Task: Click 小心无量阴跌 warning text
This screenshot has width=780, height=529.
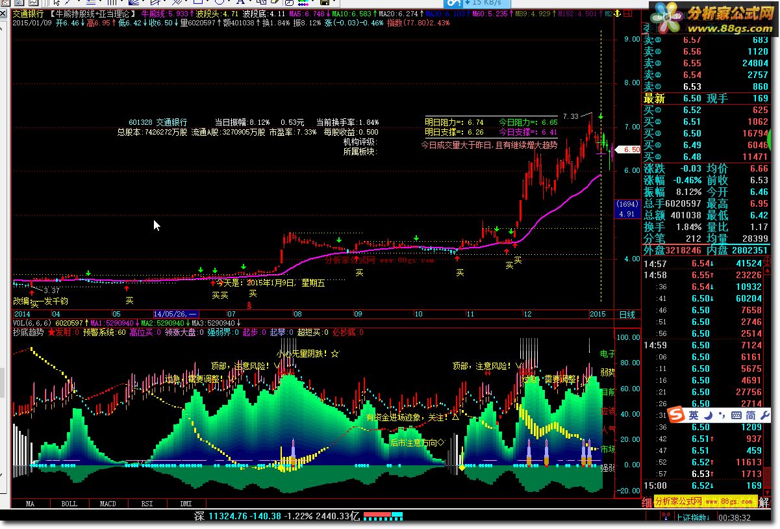Action: (308, 354)
